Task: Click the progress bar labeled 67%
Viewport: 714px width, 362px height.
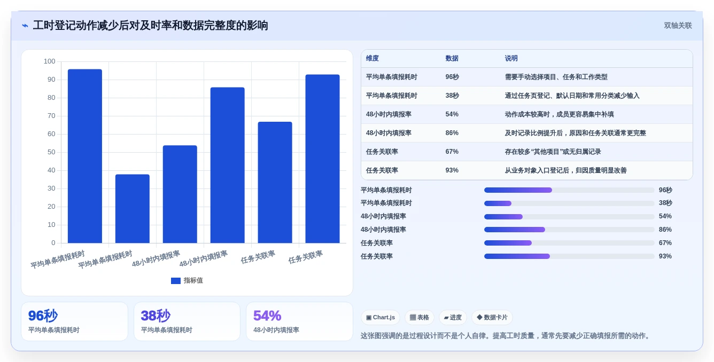Action: (569, 243)
